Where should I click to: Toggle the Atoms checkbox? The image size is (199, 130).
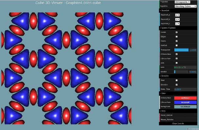[x=176, y=41]
